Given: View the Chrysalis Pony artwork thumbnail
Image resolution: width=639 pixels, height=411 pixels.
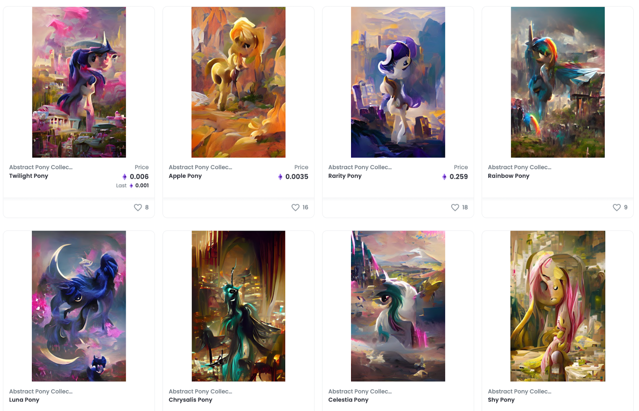Looking at the screenshot, I should pos(238,306).
